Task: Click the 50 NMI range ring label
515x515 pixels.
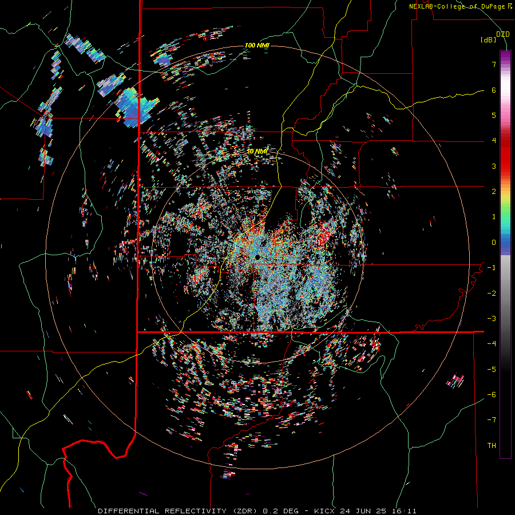Action: (257, 151)
